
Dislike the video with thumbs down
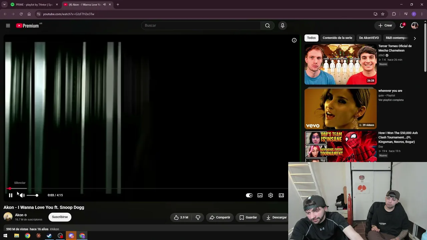pyautogui.click(x=198, y=217)
